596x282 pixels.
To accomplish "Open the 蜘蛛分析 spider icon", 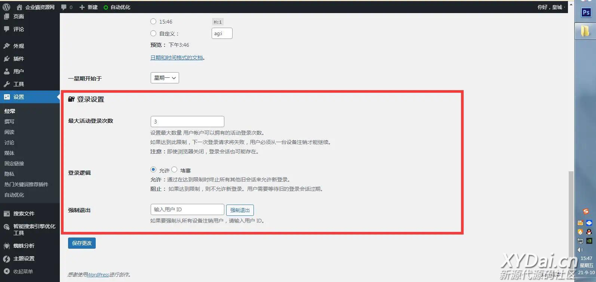I will click(x=7, y=246).
